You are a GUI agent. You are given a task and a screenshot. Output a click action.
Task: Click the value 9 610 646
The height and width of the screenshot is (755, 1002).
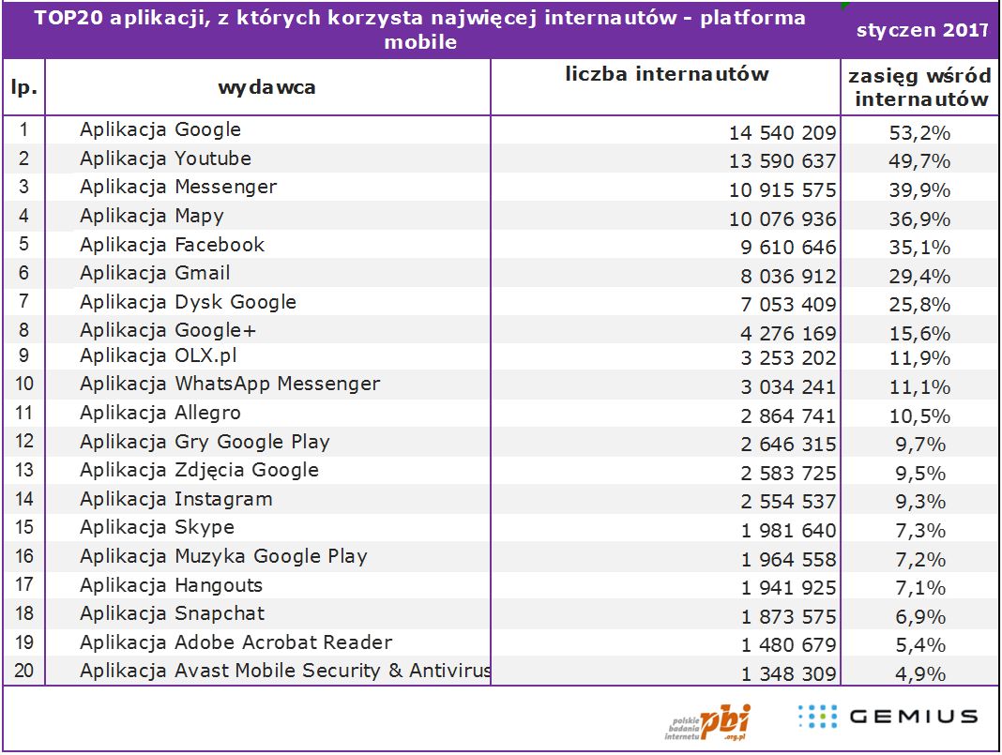tap(788, 248)
